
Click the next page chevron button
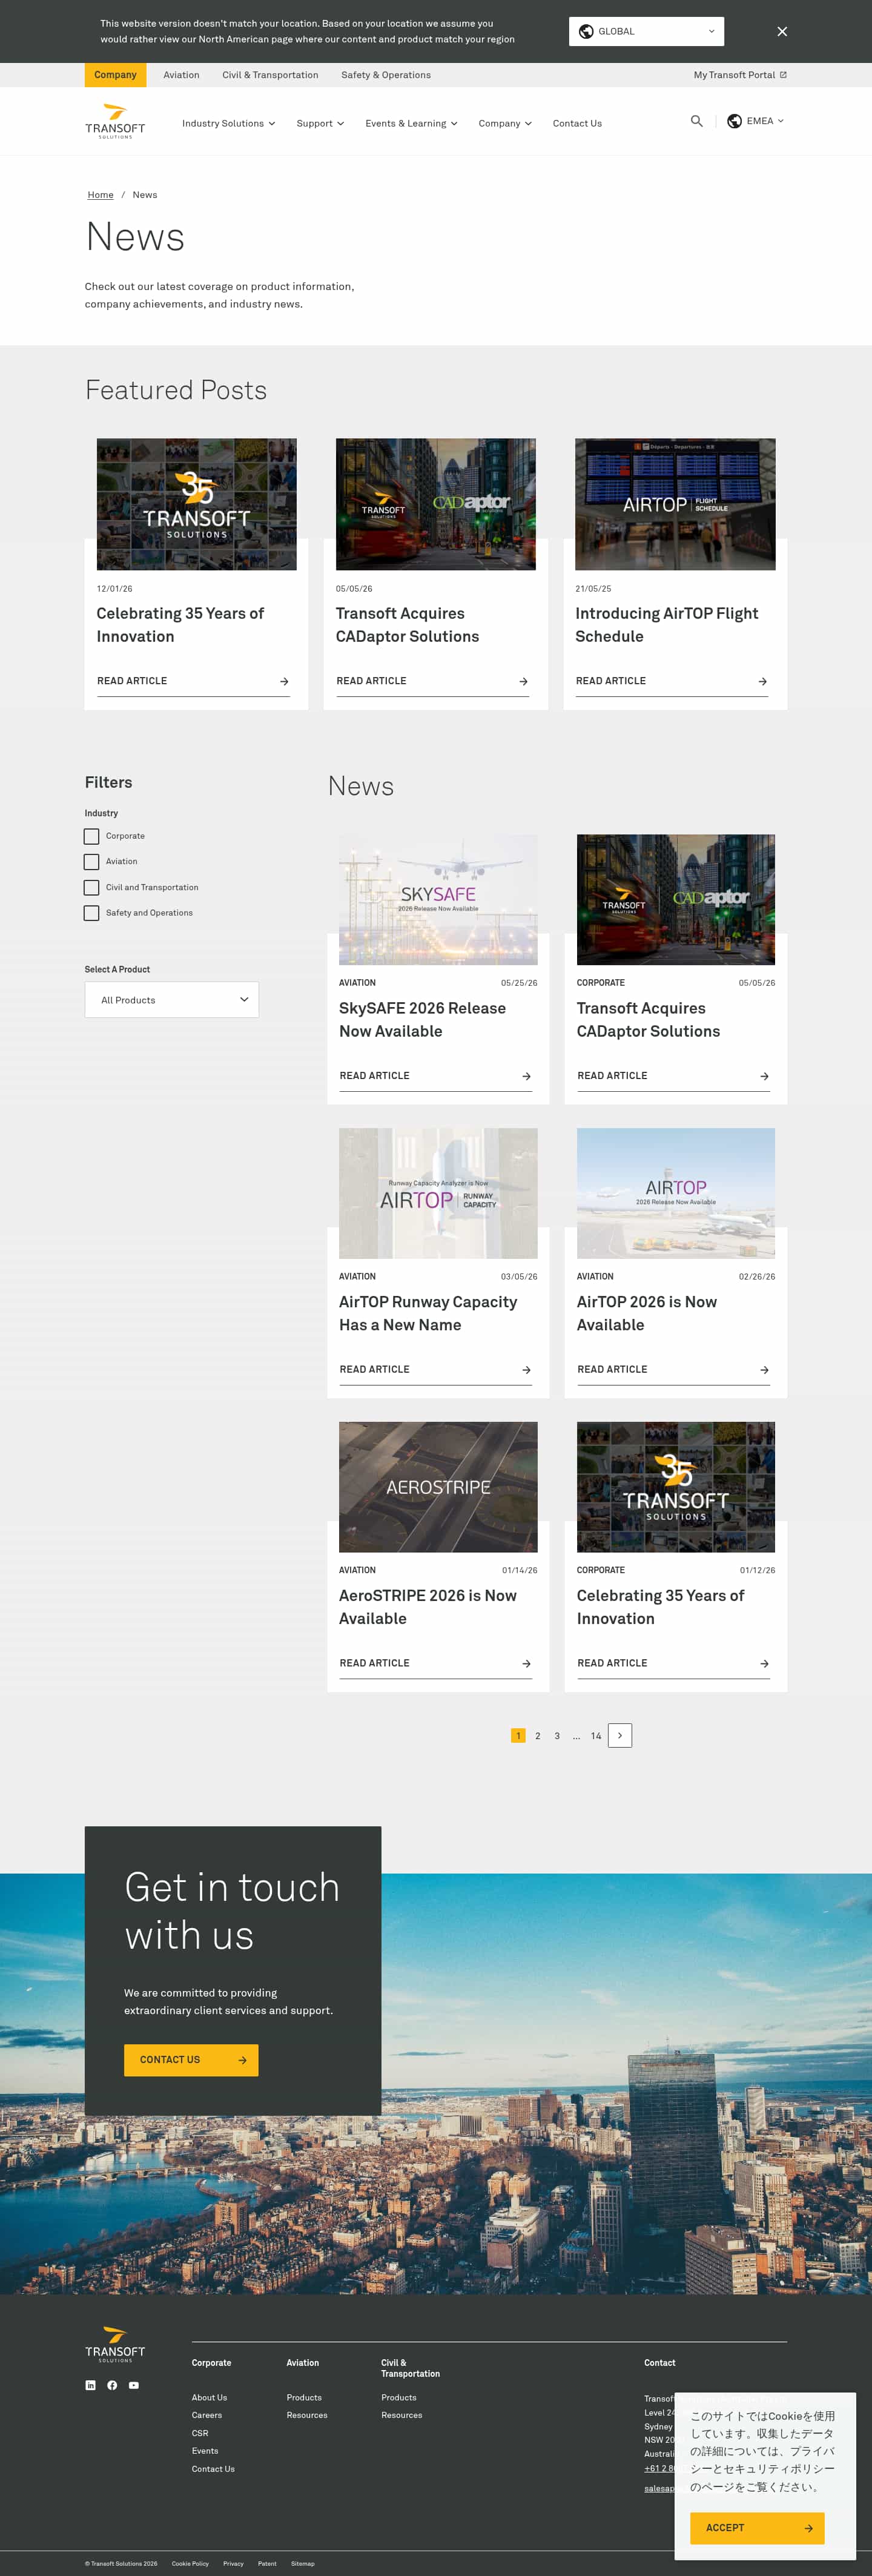pyautogui.click(x=620, y=1736)
